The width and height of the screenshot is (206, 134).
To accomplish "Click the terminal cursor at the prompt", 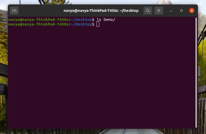I will pyautogui.click(x=98, y=24).
